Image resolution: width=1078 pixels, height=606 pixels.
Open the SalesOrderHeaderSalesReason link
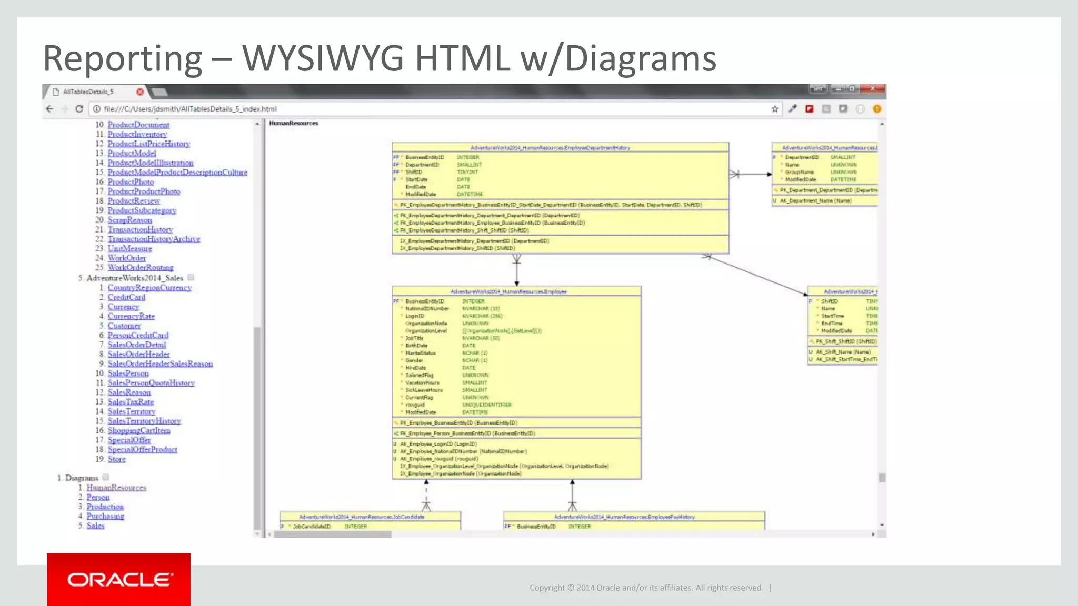point(160,364)
